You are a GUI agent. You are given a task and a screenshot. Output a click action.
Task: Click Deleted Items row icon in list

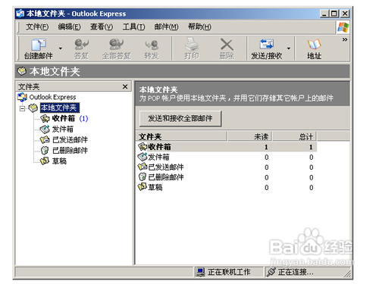tap(143, 177)
